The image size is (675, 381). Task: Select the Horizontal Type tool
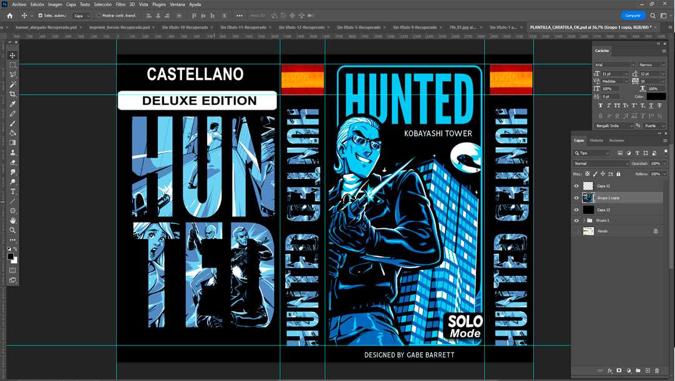(12, 191)
